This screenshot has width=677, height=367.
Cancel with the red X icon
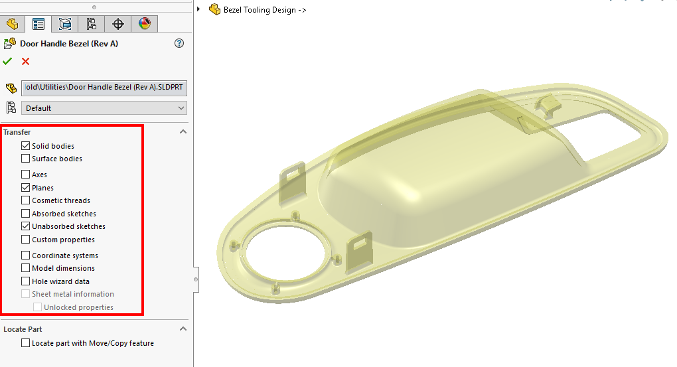26,61
